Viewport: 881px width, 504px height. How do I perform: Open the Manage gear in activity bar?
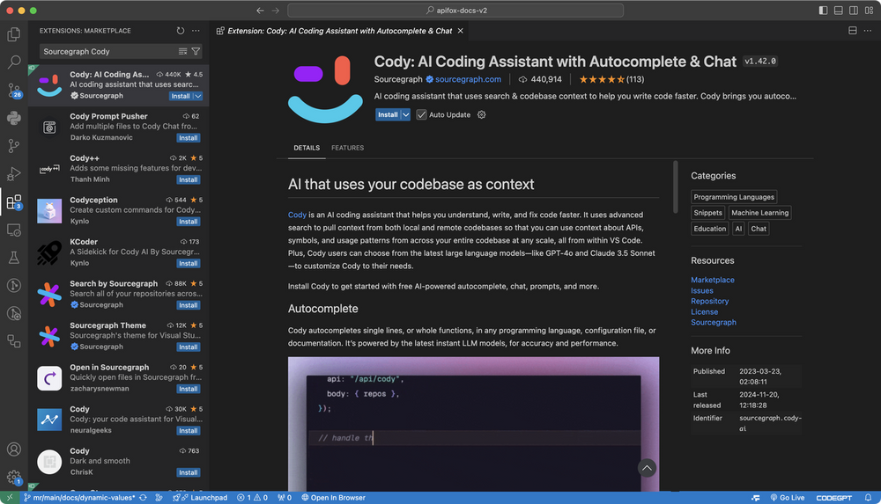[x=14, y=477]
